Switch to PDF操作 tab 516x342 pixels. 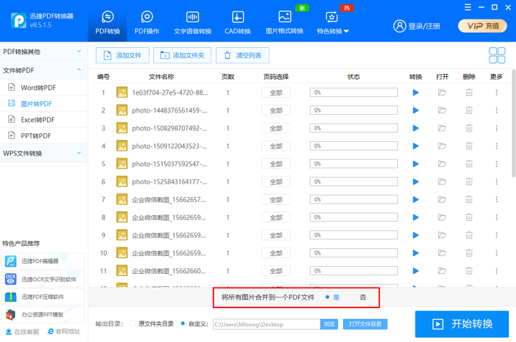pyautogui.click(x=147, y=22)
